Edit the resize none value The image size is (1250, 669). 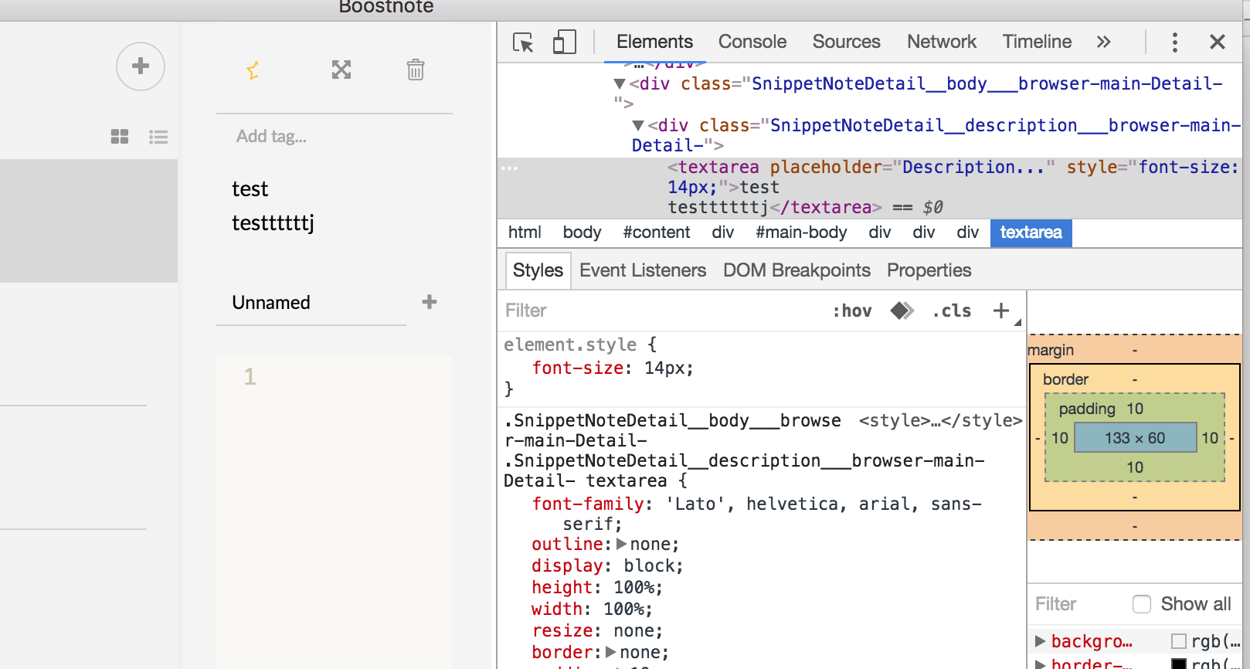pyautogui.click(x=635, y=630)
